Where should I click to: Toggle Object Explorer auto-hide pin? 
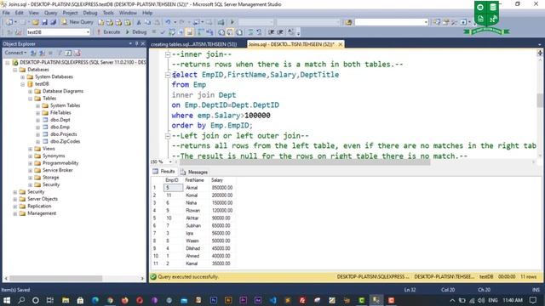(x=136, y=43)
